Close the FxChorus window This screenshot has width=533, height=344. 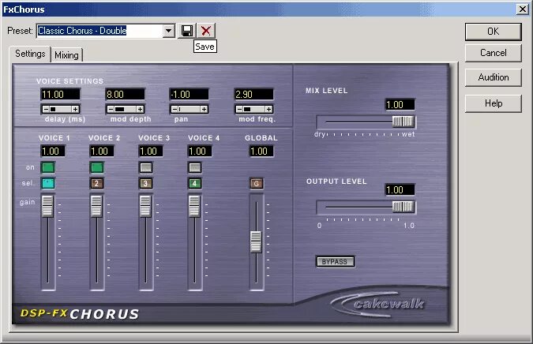(x=522, y=9)
